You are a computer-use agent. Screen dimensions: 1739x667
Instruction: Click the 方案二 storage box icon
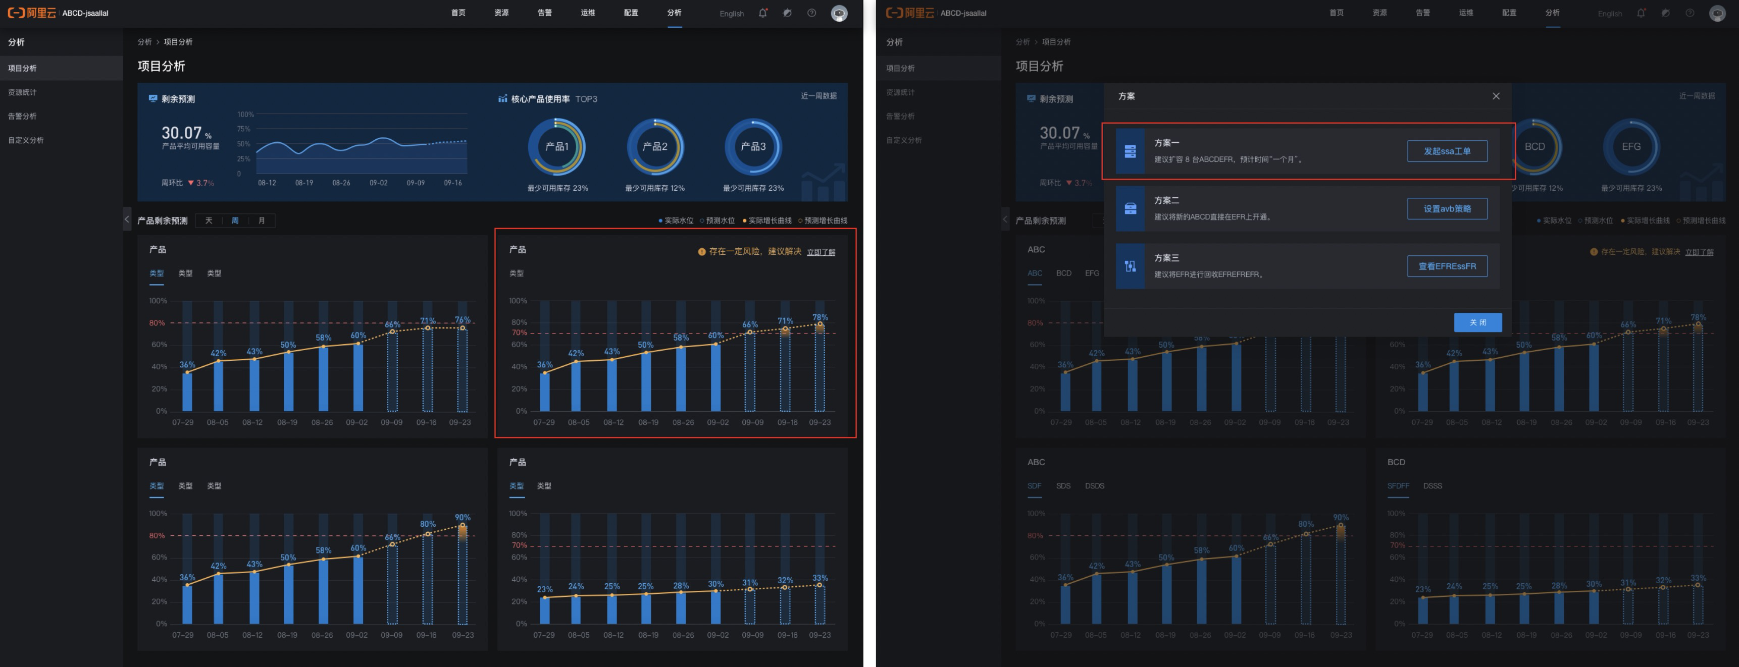point(1130,208)
